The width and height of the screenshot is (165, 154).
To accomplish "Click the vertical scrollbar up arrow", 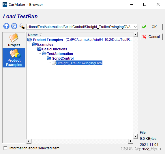I will point(135,35).
